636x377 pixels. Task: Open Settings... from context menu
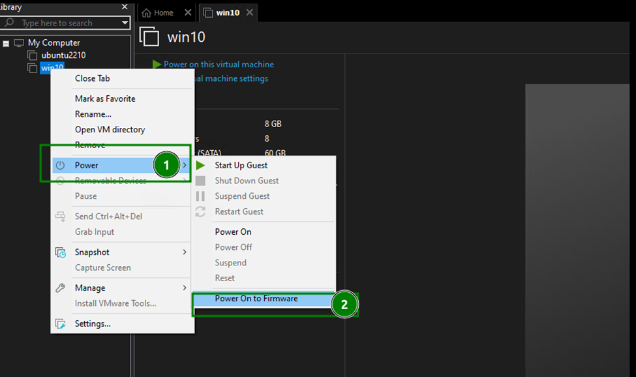pos(93,324)
